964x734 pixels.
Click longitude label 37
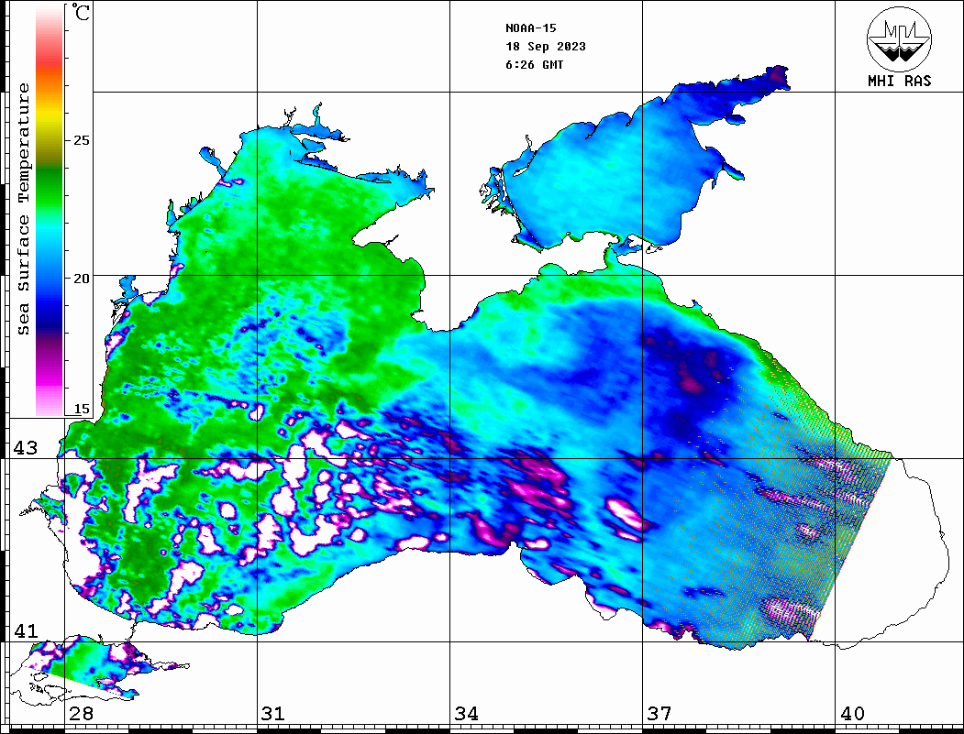tap(659, 713)
